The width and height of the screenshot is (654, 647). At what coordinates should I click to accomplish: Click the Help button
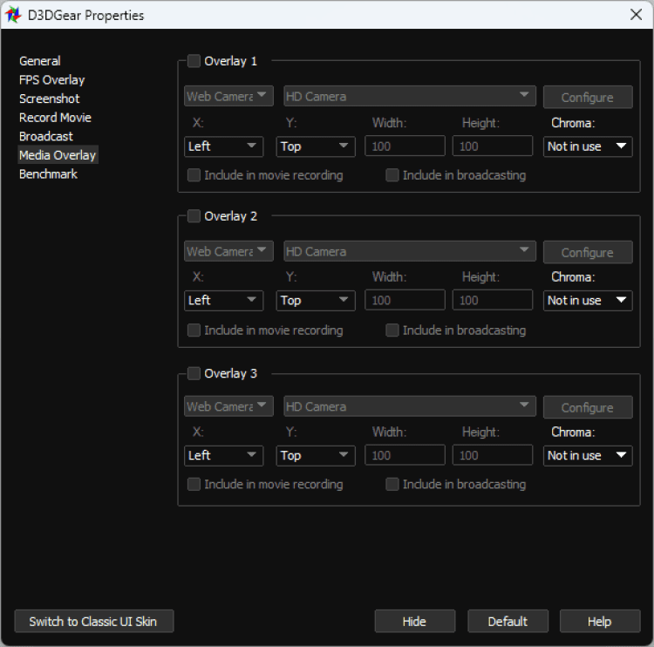600,621
